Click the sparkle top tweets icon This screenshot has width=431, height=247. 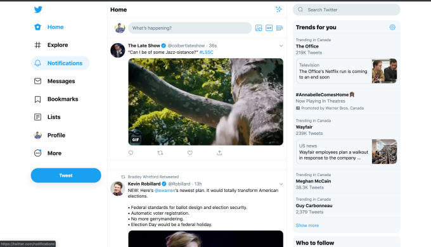279,9
